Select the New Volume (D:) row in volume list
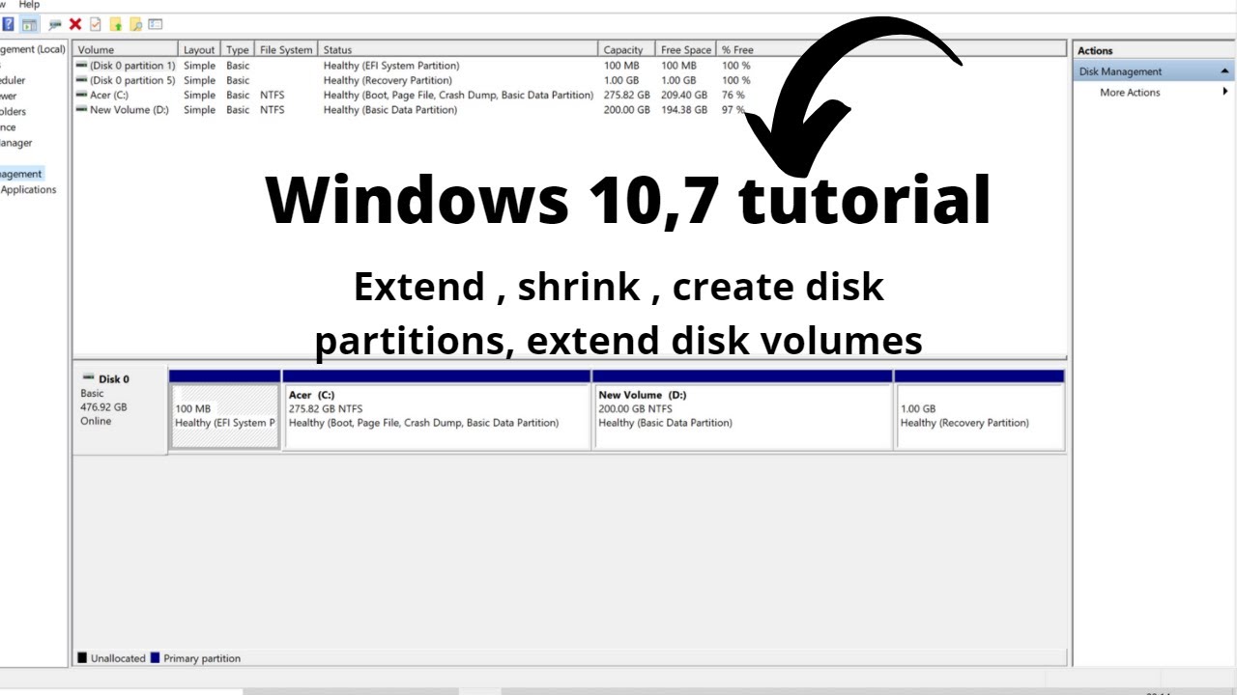This screenshot has height=695, width=1237. click(x=414, y=110)
